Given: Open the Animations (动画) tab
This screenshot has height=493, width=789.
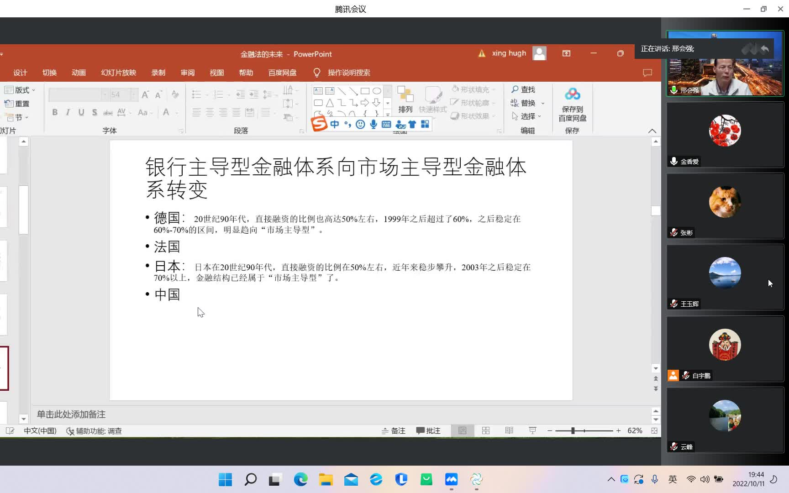Looking at the screenshot, I should point(79,73).
